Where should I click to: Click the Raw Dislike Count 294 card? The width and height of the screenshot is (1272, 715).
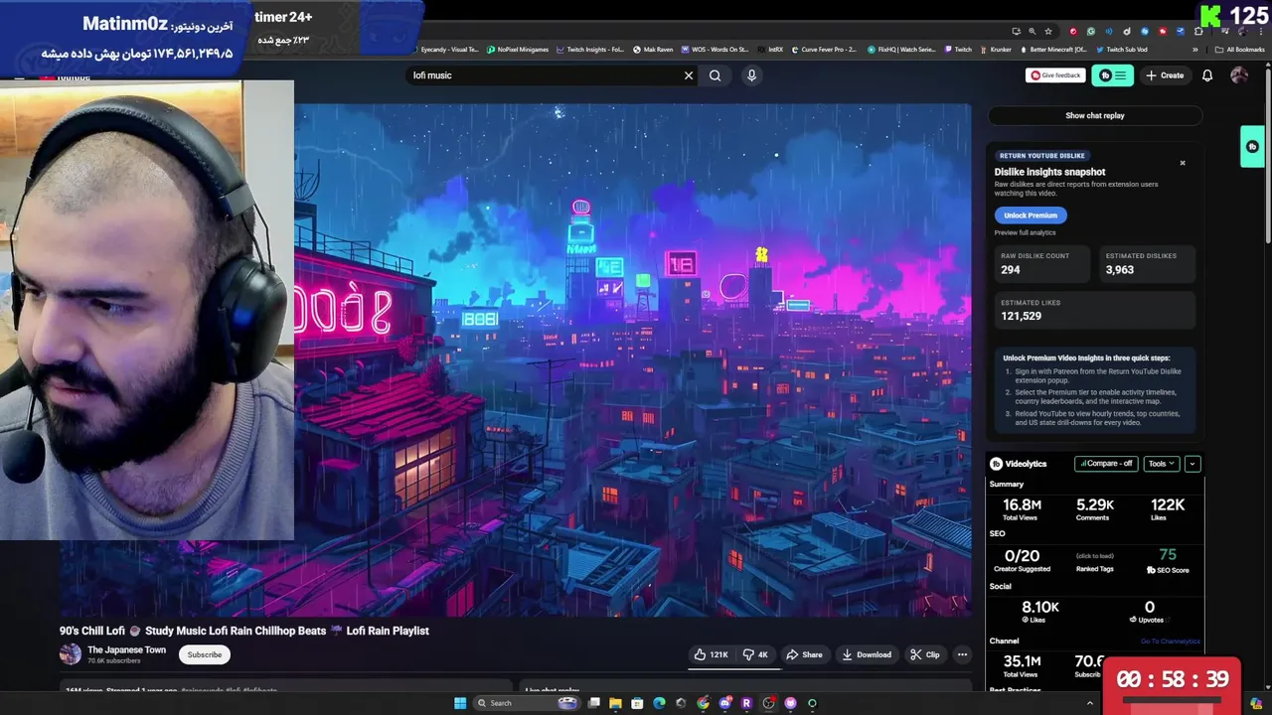(x=1042, y=263)
